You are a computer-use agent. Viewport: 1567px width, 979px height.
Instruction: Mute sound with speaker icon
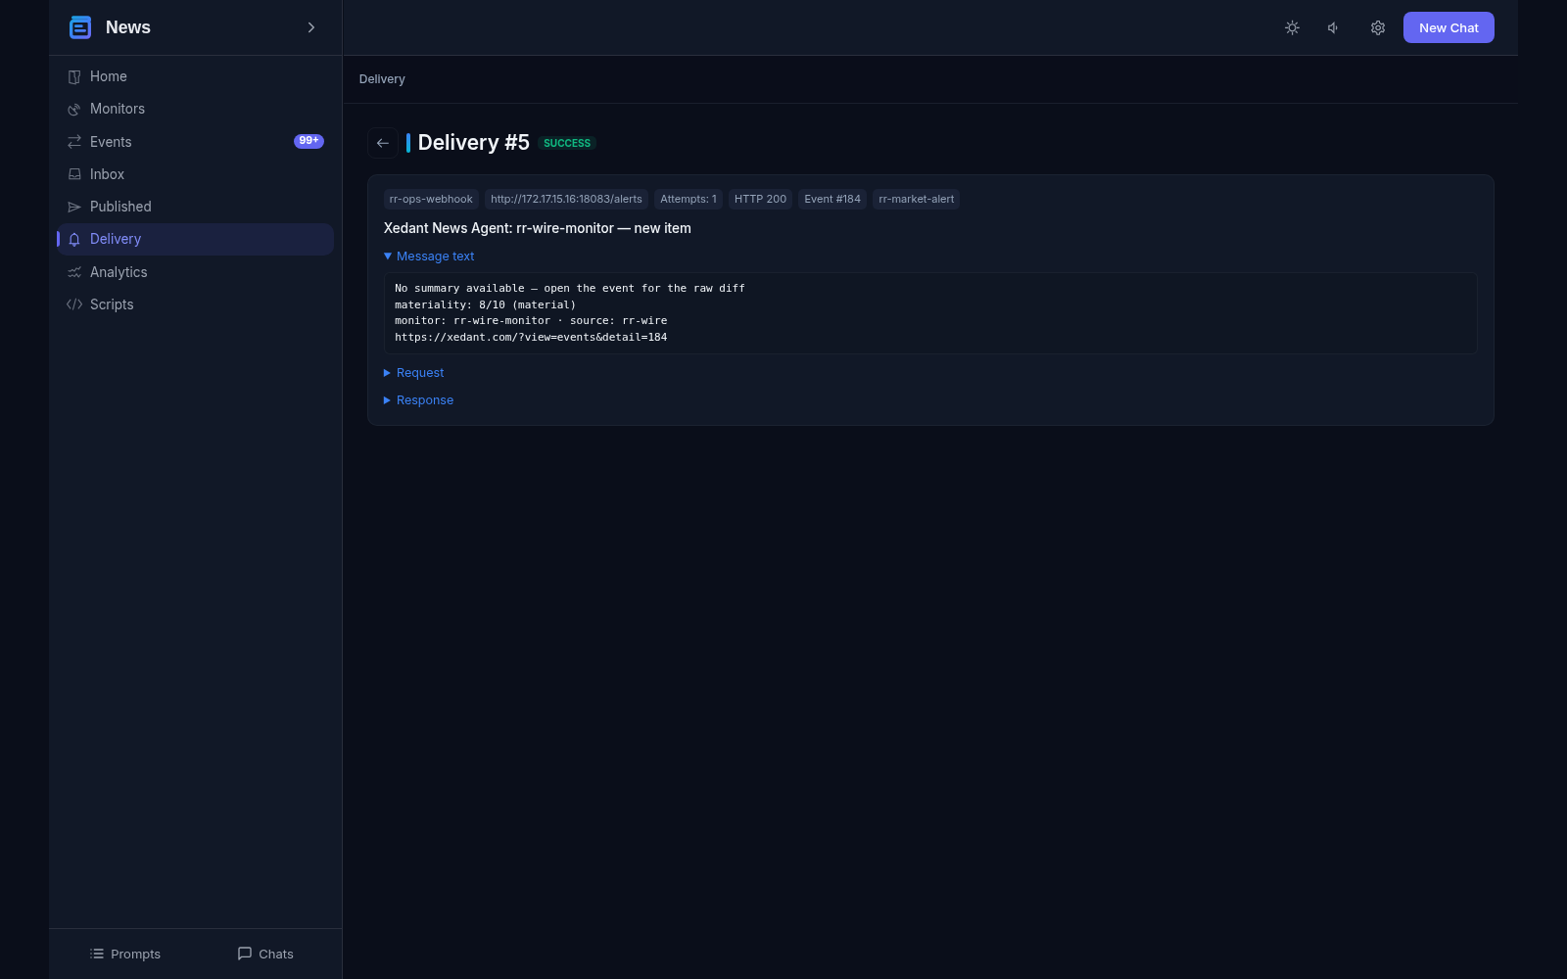click(x=1334, y=27)
